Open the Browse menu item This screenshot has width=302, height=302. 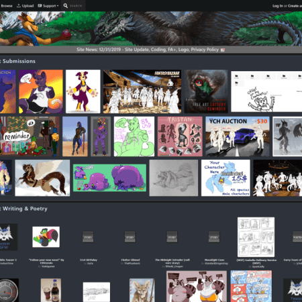coord(6,5)
